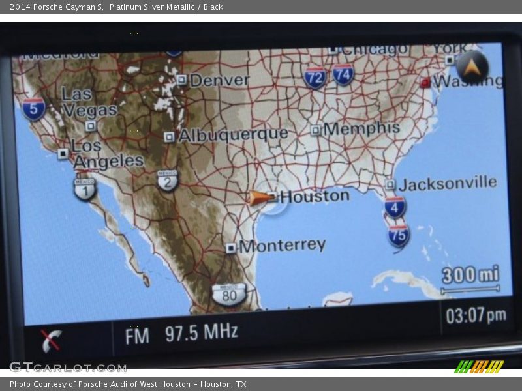Tap the Interstate 5 shield
Image resolution: width=522 pixels, height=391 pixels.
pyautogui.click(x=34, y=109)
